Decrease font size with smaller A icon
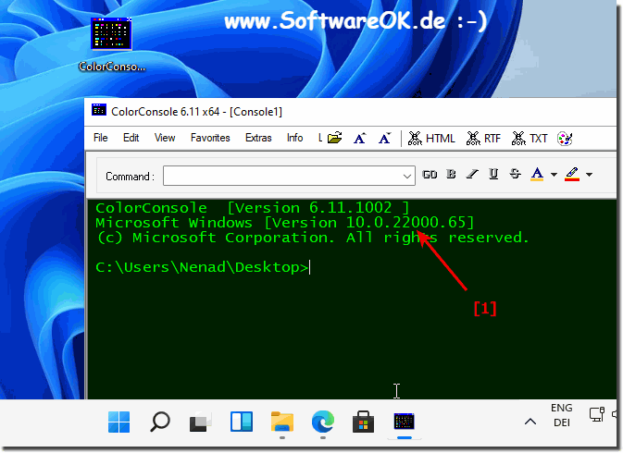This screenshot has width=623, height=453. click(x=384, y=138)
